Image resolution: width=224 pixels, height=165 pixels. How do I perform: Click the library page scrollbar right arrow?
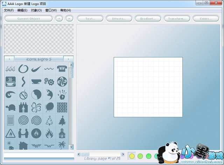click(x=123, y=154)
